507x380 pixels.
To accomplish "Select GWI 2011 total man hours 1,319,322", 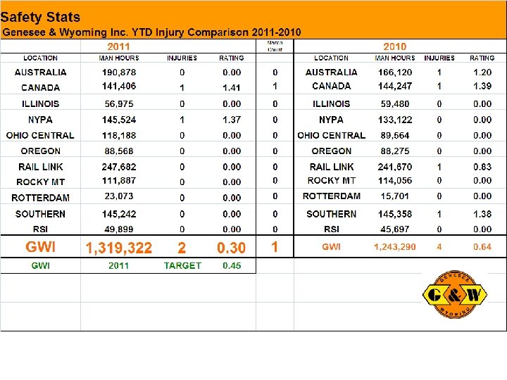I will tap(119, 248).
